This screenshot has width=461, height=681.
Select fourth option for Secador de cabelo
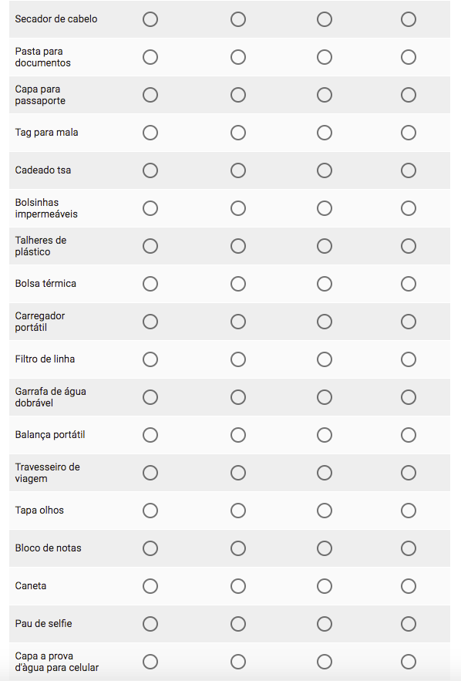[409, 19]
